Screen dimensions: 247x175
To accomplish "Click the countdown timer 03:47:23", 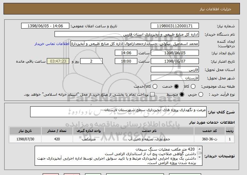I will point(58,61).
